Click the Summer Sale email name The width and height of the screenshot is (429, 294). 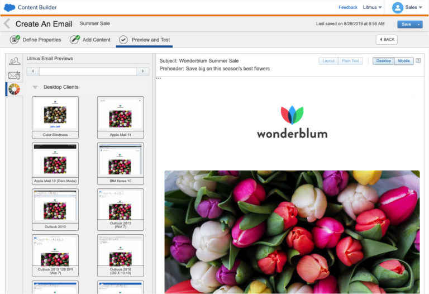pyautogui.click(x=94, y=23)
